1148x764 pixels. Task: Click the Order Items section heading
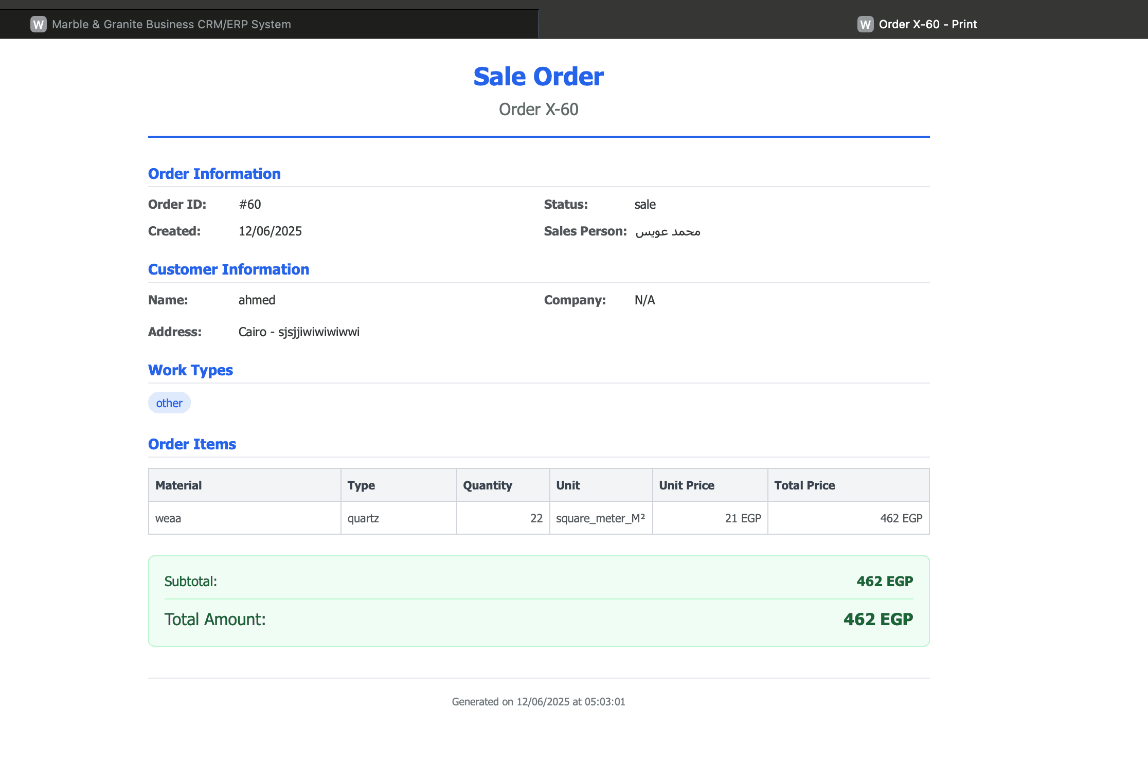coord(192,444)
